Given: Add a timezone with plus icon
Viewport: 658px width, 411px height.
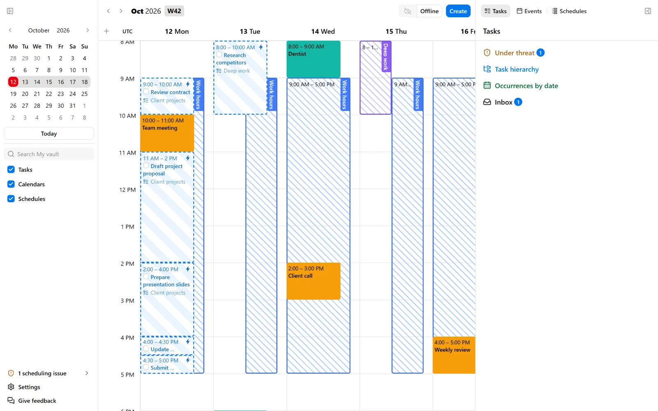Looking at the screenshot, I should (x=107, y=31).
